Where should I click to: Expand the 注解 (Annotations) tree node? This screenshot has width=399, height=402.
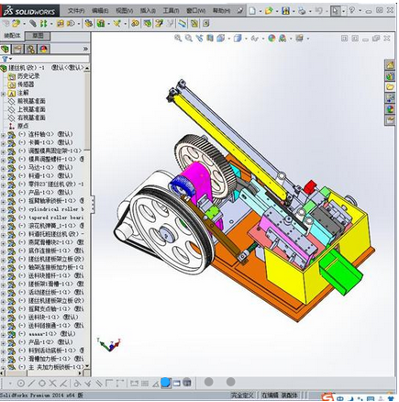[3, 94]
